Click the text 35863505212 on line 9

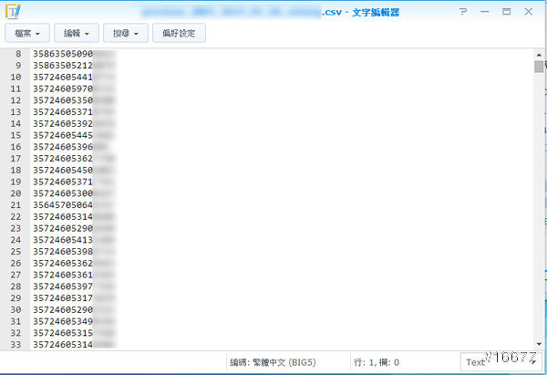coord(63,66)
